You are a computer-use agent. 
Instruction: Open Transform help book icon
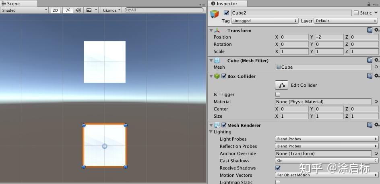370,30
